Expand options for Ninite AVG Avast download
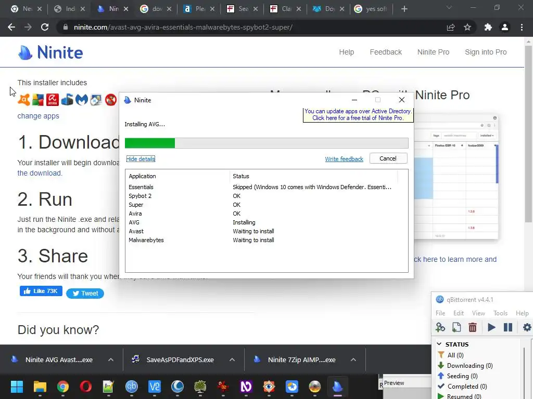The width and height of the screenshot is (533, 399). pos(111,360)
